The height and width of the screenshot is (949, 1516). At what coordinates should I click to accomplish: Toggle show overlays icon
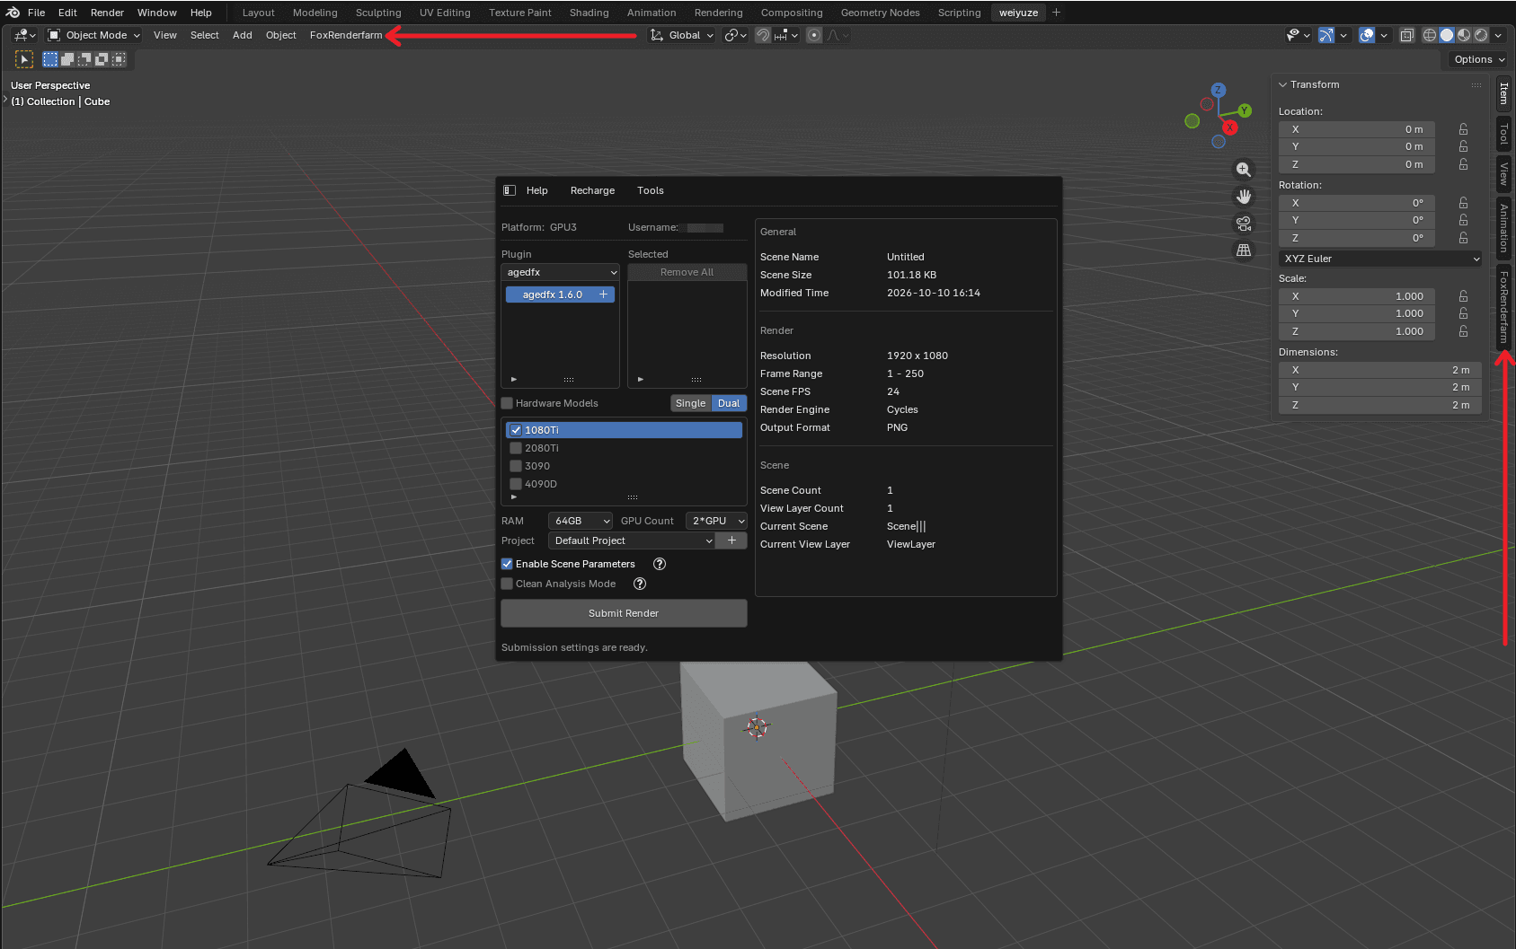click(x=1367, y=35)
